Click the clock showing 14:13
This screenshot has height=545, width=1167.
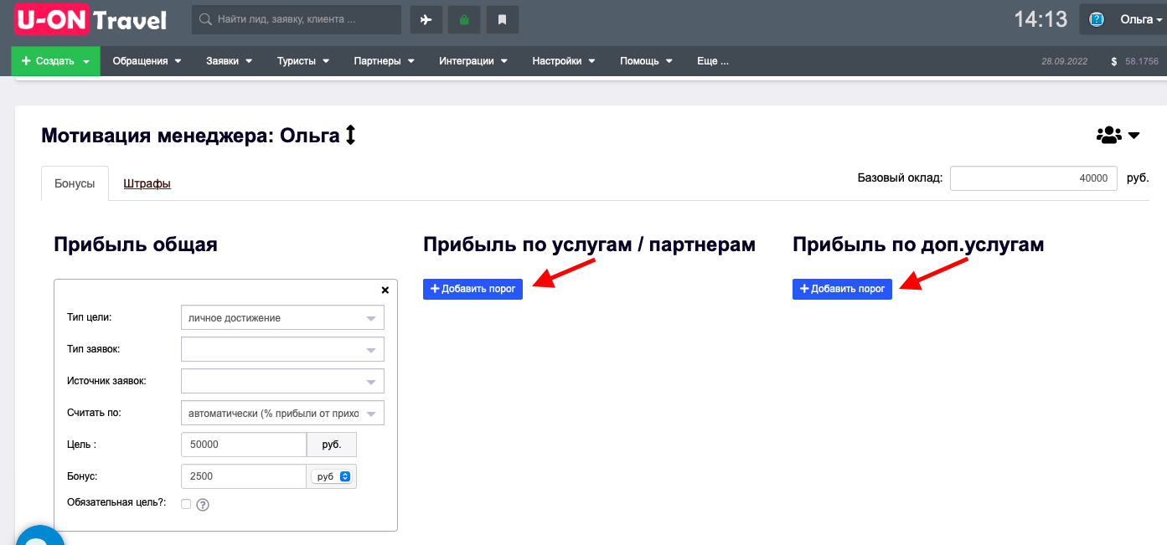1040,19
